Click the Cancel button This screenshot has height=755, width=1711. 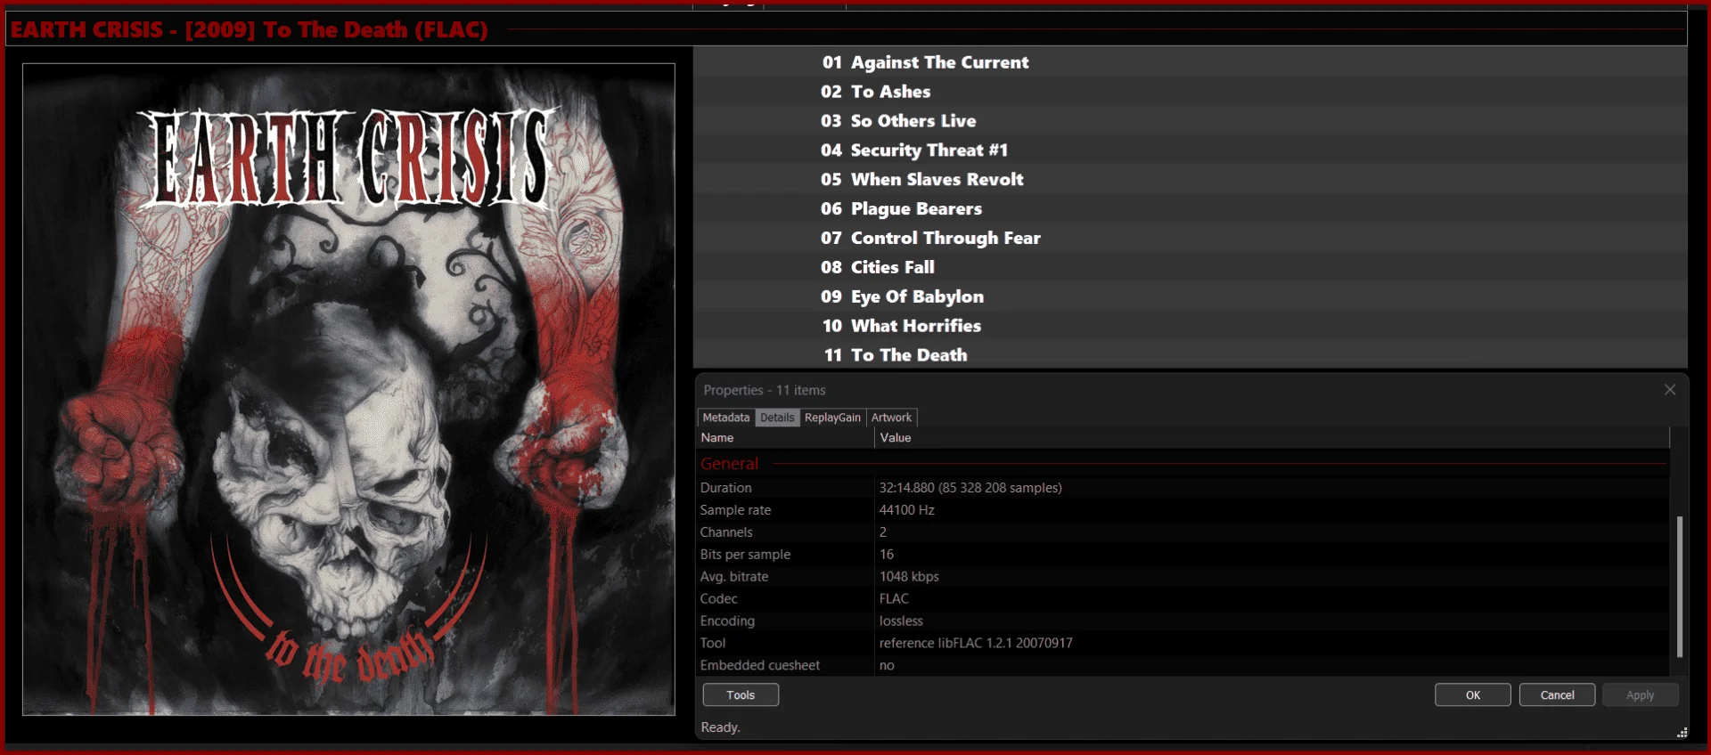click(x=1558, y=695)
